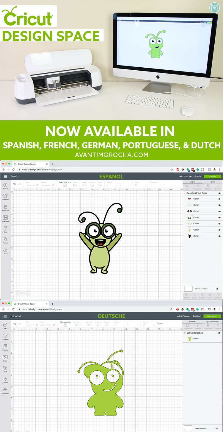Click the green Hacerlo button
This screenshot has height=432, width=223.
[212, 176]
